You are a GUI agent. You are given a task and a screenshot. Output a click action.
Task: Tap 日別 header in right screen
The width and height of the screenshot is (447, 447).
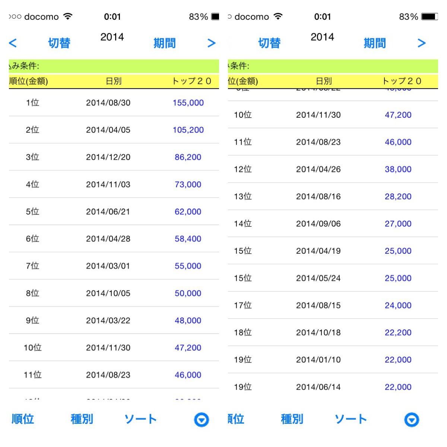pyautogui.click(x=324, y=81)
